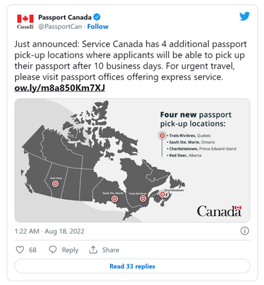Click the legend target marker icon
264x285 pixels.
[162, 136]
